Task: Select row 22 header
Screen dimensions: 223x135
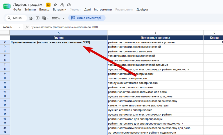Action: tap(5, 132)
